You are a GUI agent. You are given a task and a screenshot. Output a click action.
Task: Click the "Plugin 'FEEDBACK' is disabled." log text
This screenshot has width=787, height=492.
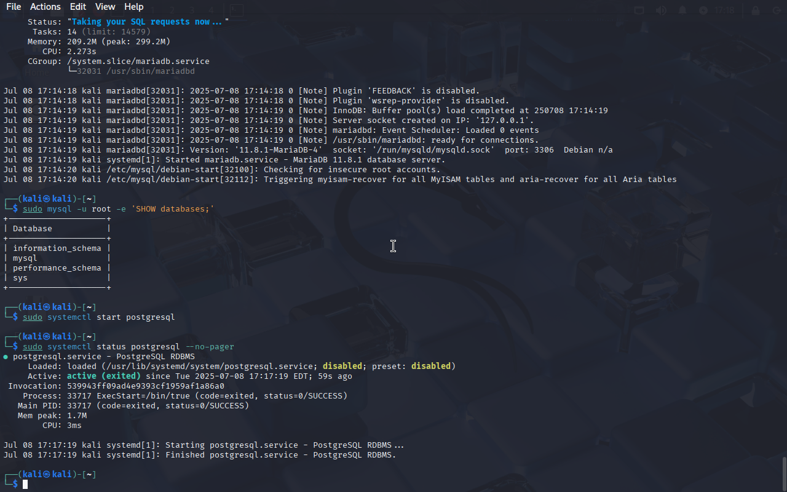point(406,90)
